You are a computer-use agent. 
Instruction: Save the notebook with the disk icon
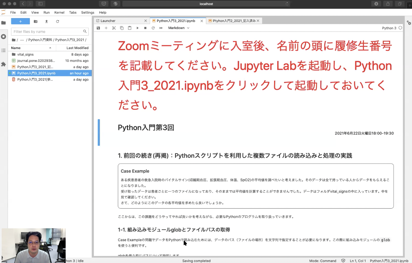pos(98,28)
